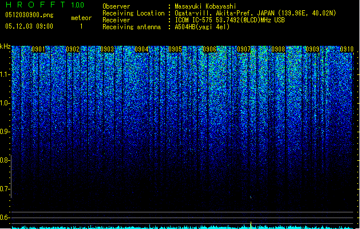The height and width of the screenshot is (229, 360).
Task: Click the 0906 time marker
Action: click(209, 49)
